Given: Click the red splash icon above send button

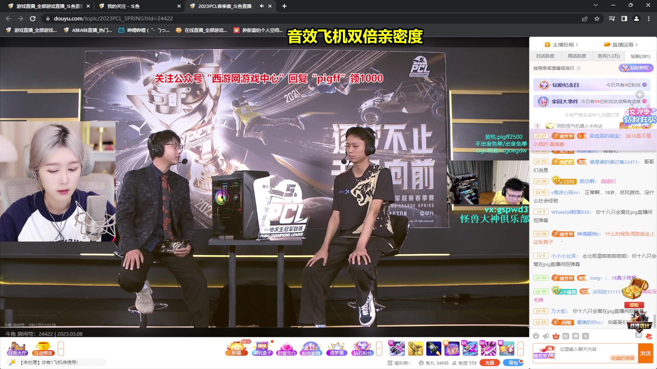Looking at the screenshot, I should click(648, 337).
